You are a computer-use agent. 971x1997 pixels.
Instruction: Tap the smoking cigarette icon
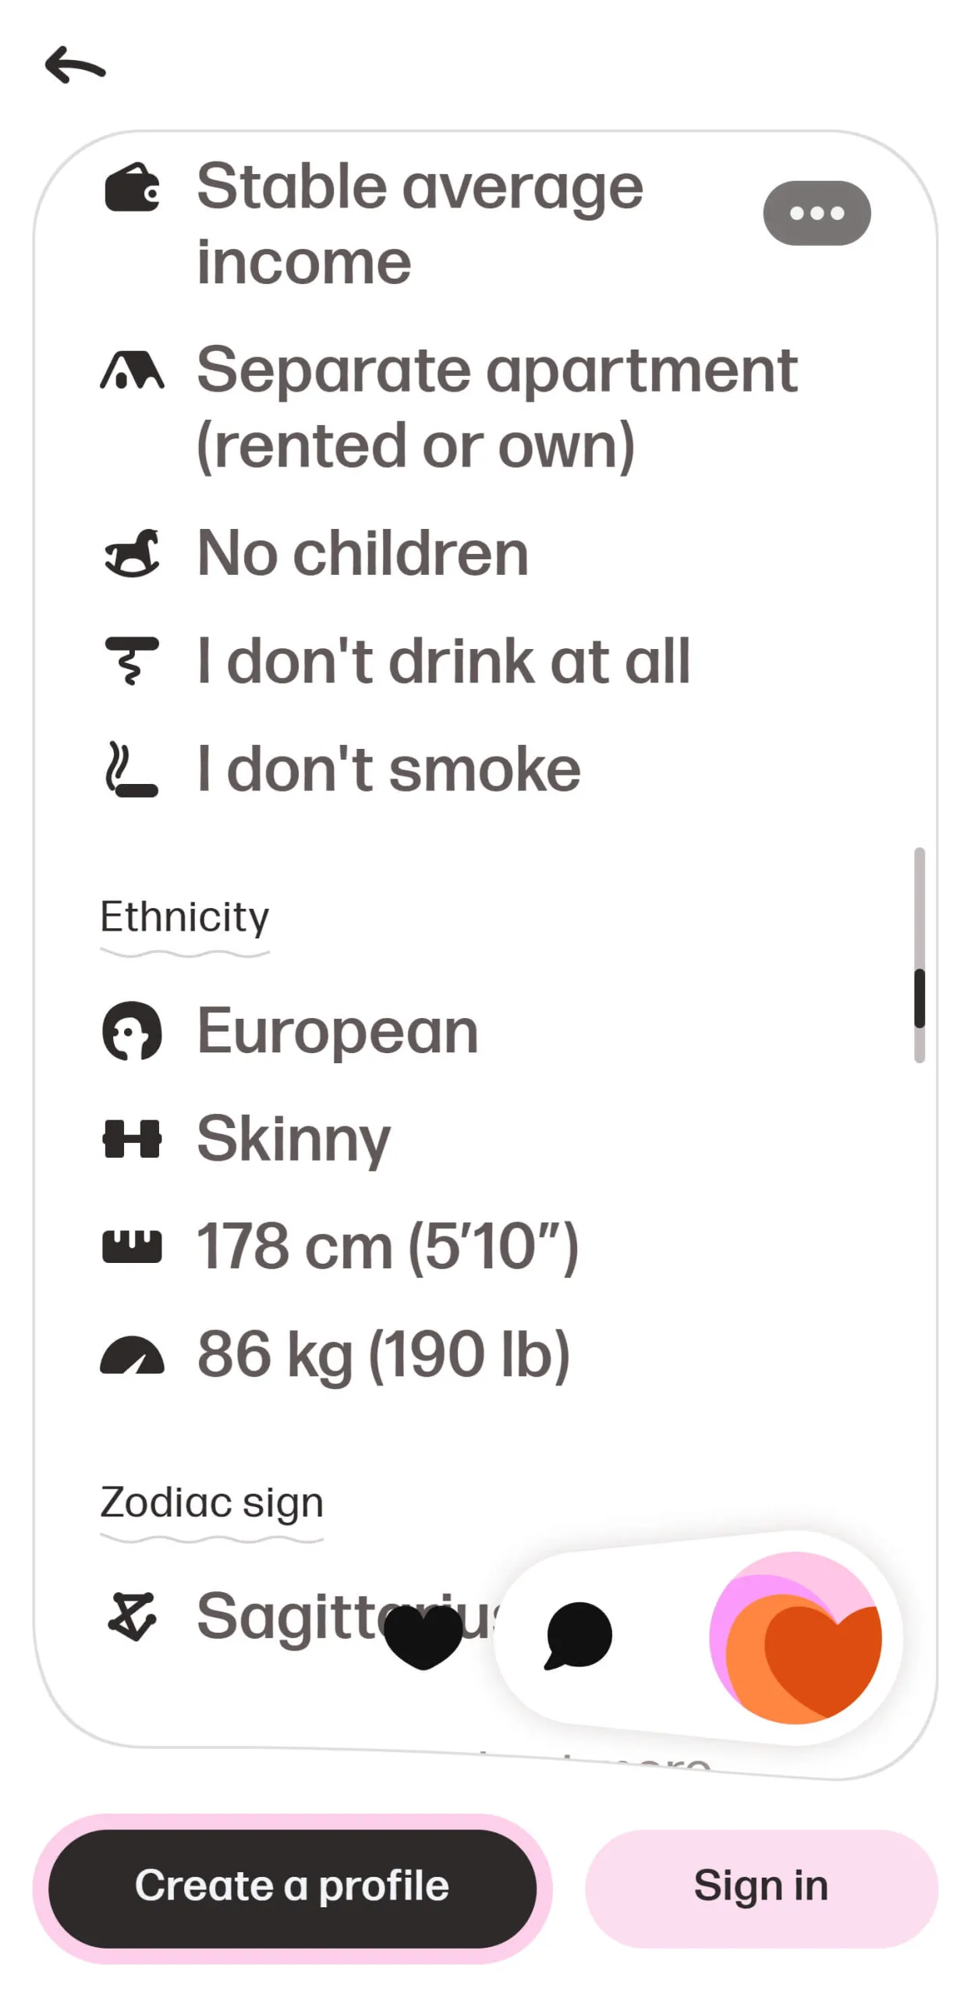click(x=132, y=768)
